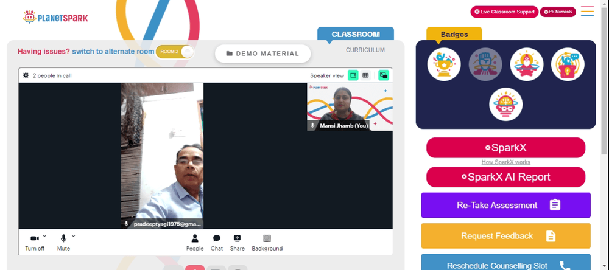609x270 pixels.
Task: Toggle the picture-in-picture self view icon
Action: tap(383, 75)
